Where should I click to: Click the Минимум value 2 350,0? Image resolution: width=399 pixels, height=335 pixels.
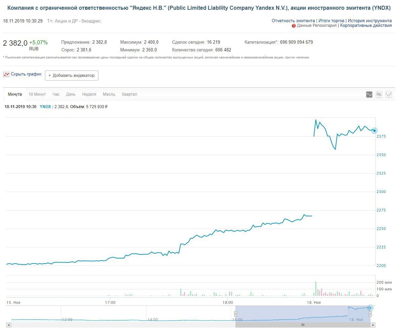(x=149, y=50)
